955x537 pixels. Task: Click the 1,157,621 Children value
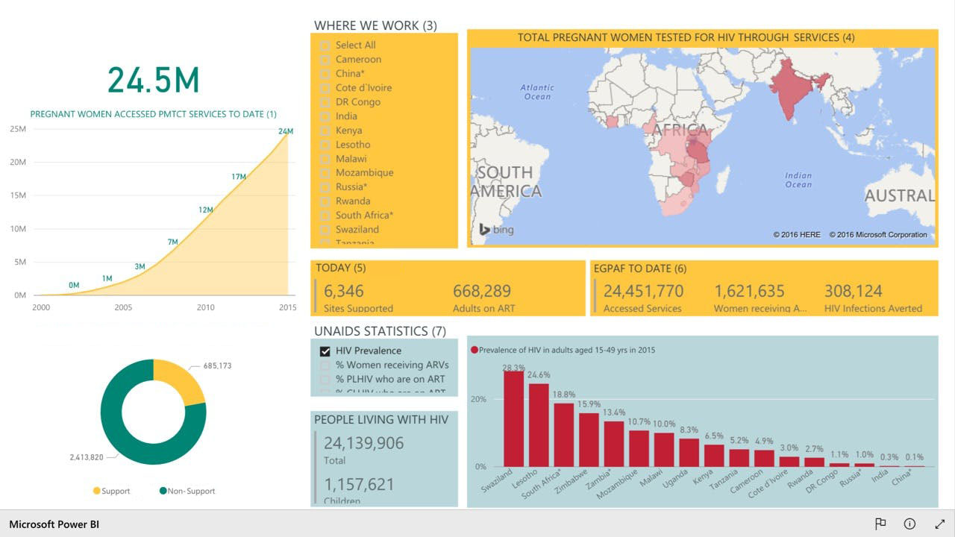click(359, 484)
